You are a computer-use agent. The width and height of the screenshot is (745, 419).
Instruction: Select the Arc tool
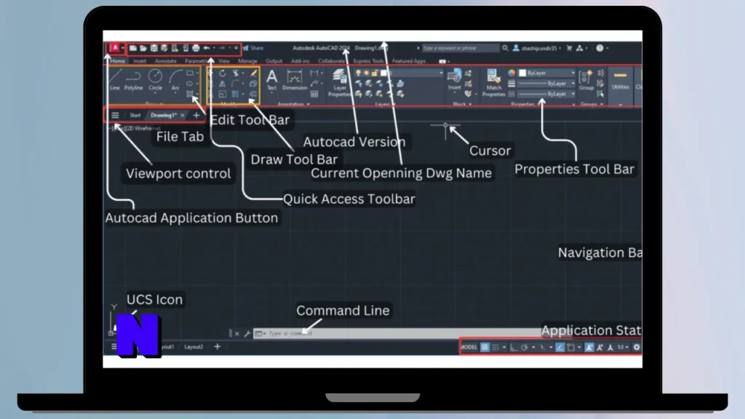point(175,79)
